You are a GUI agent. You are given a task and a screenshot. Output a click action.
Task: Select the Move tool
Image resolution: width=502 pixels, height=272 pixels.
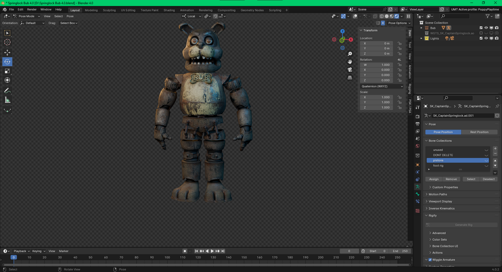pos(7,52)
